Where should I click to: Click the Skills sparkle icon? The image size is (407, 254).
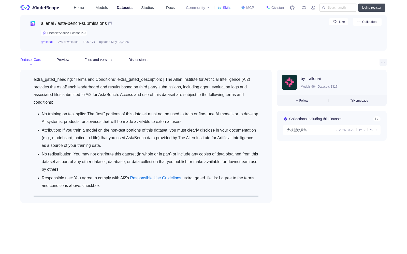[220, 8]
